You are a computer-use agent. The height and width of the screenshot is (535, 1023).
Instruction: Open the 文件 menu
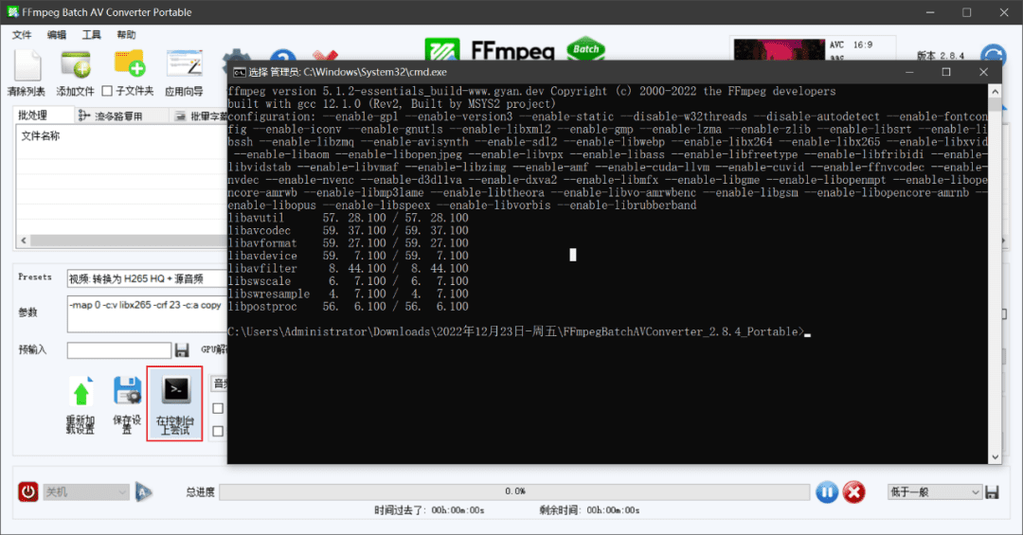(22, 35)
